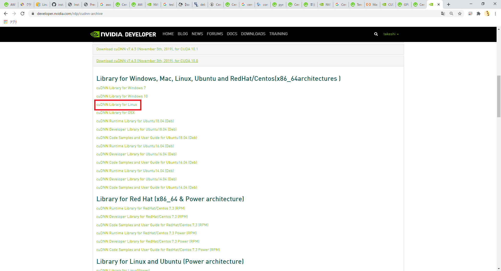
Task: Open the DOWNLOADS nav item
Action: tap(253, 34)
